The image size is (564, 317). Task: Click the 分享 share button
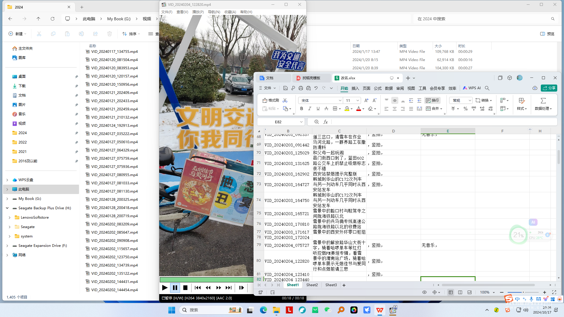[x=549, y=88]
